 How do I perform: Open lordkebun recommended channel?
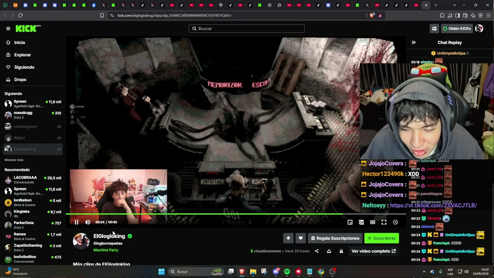click(x=33, y=202)
